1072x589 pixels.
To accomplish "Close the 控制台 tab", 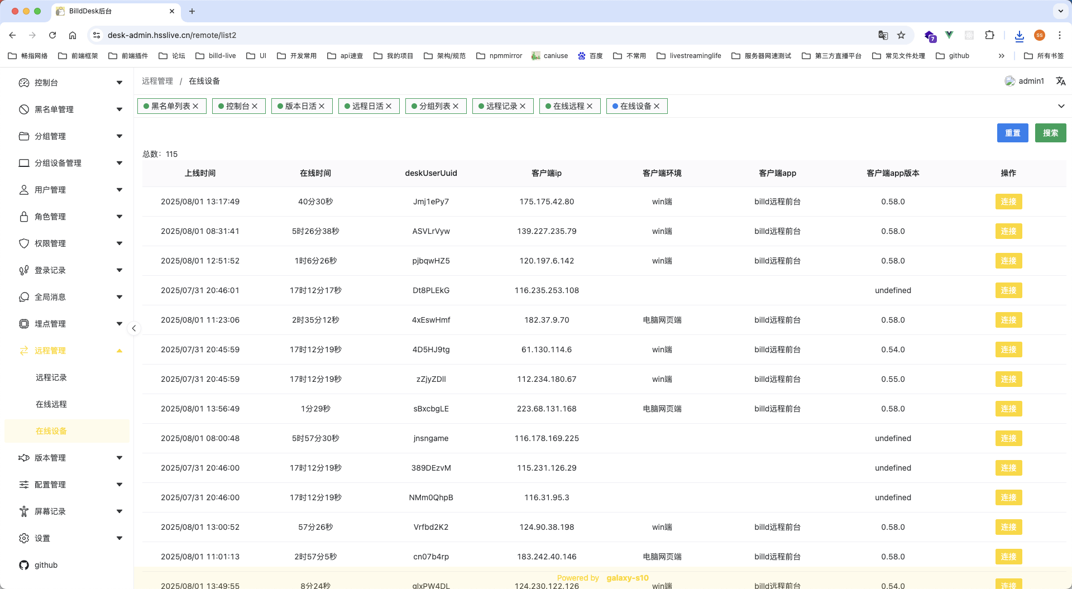I will 255,106.
